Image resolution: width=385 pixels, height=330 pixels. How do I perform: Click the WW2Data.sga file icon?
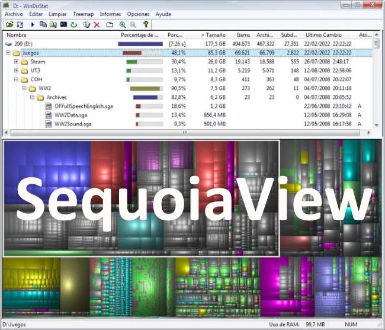pos(49,115)
